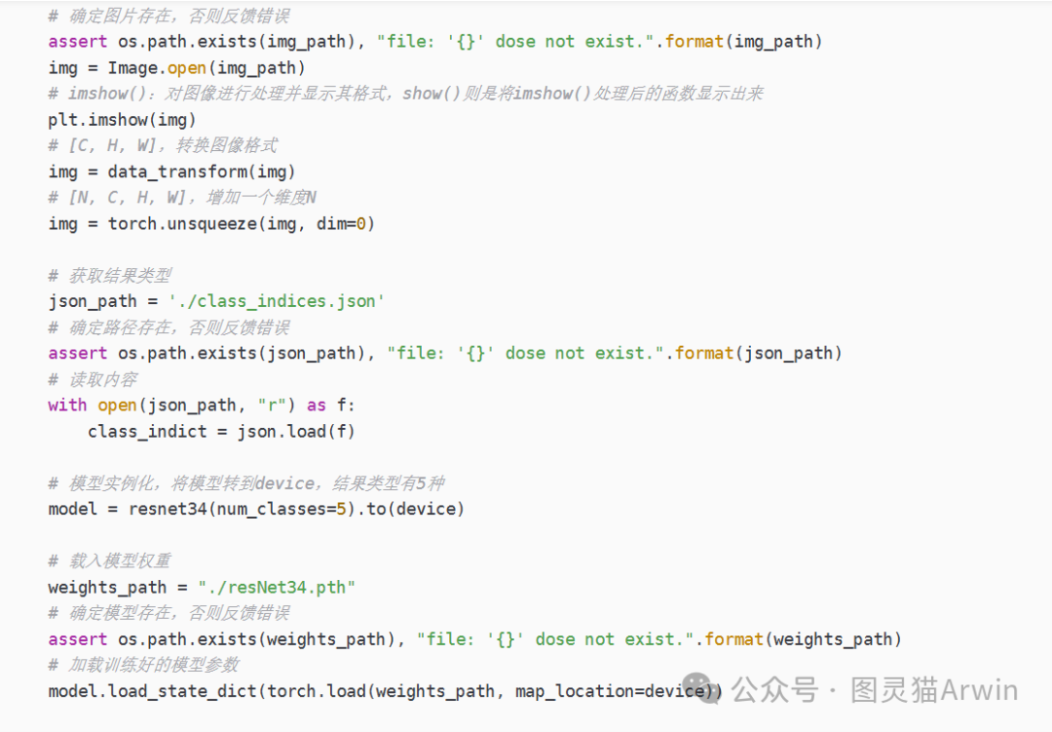Click the "./resNet34.pth" weights path string
The height and width of the screenshot is (732, 1052).
click(x=277, y=587)
